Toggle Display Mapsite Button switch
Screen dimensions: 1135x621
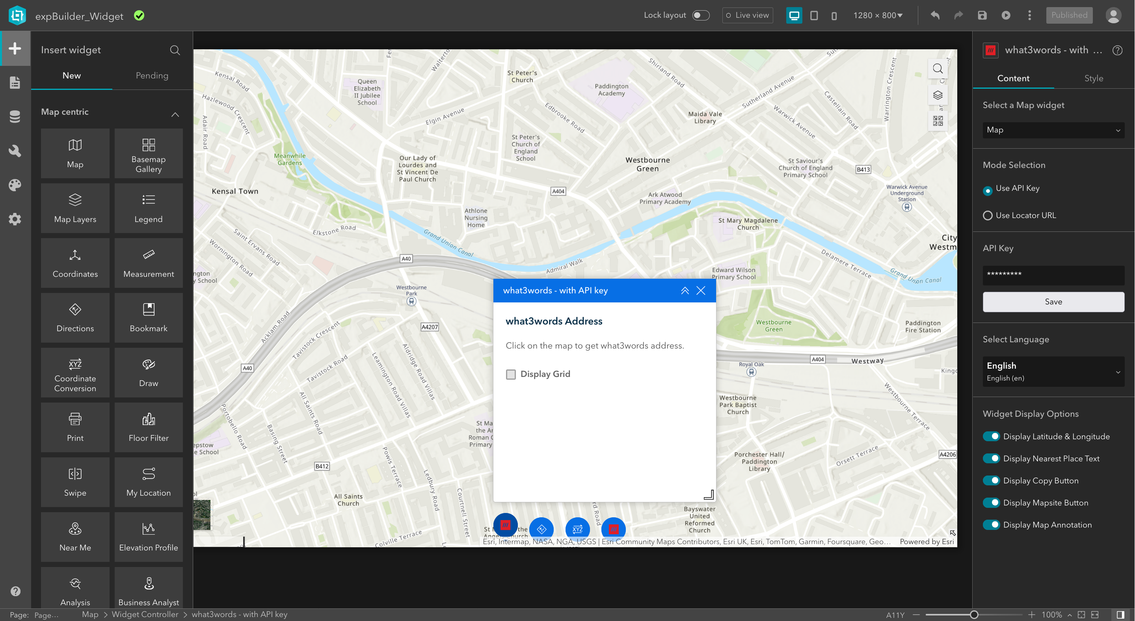(992, 502)
